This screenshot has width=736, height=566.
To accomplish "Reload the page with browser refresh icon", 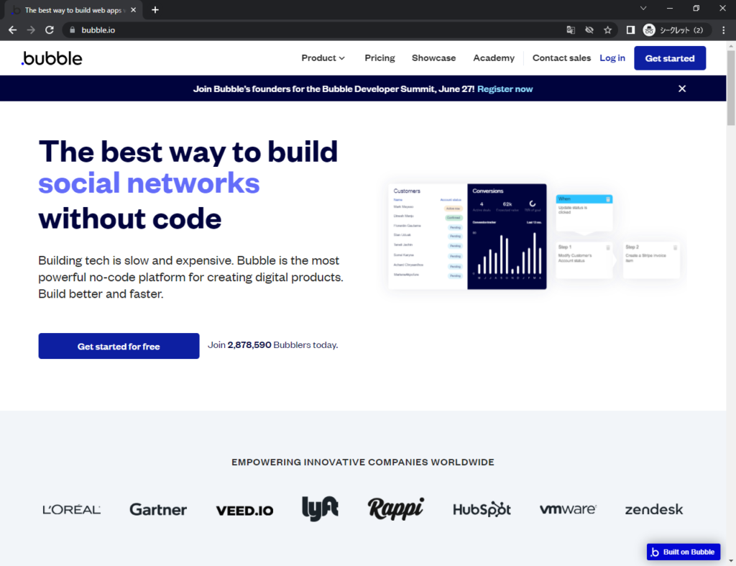I will (50, 30).
